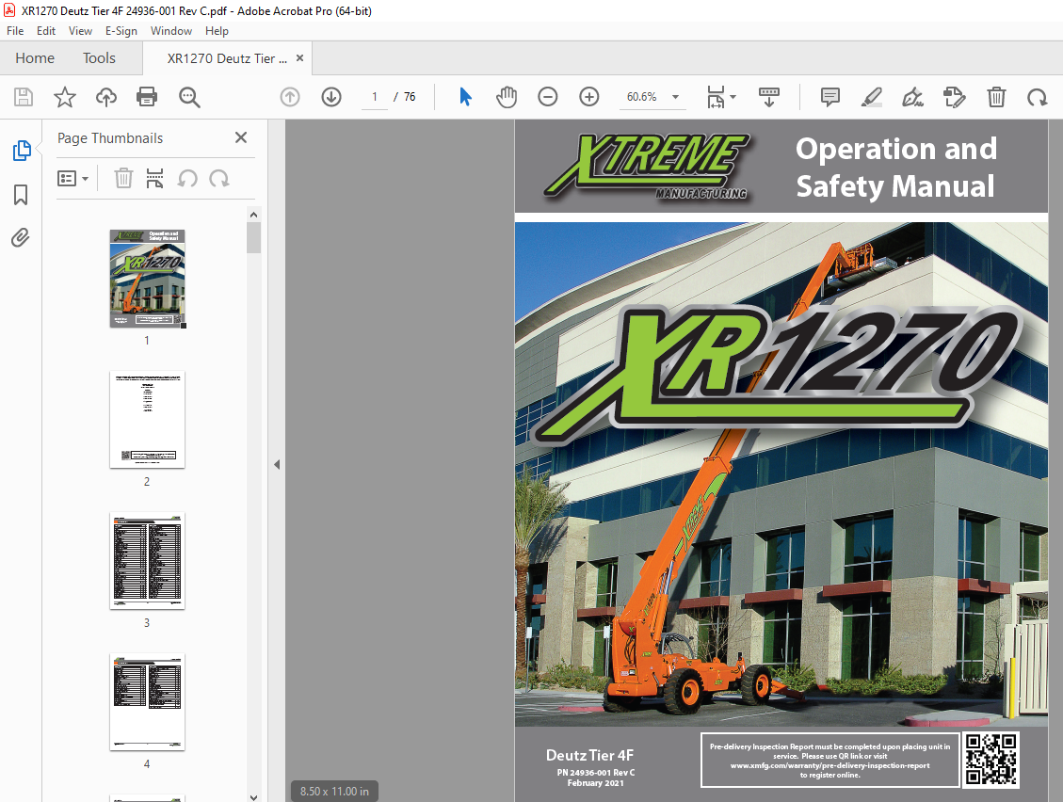Go to previous page arrow

click(290, 97)
